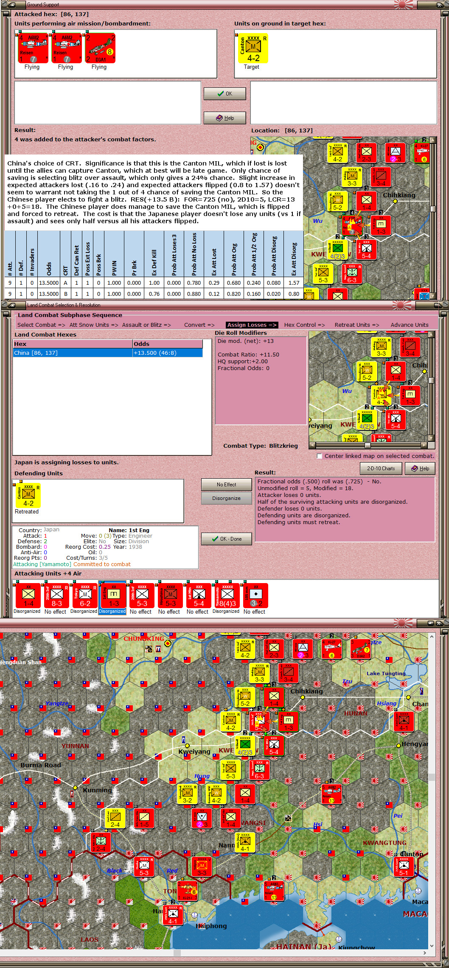The width and height of the screenshot is (449, 968).
Task: Select Imp. Guard 6-3 counter on main map
Action: (x=259, y=770)
